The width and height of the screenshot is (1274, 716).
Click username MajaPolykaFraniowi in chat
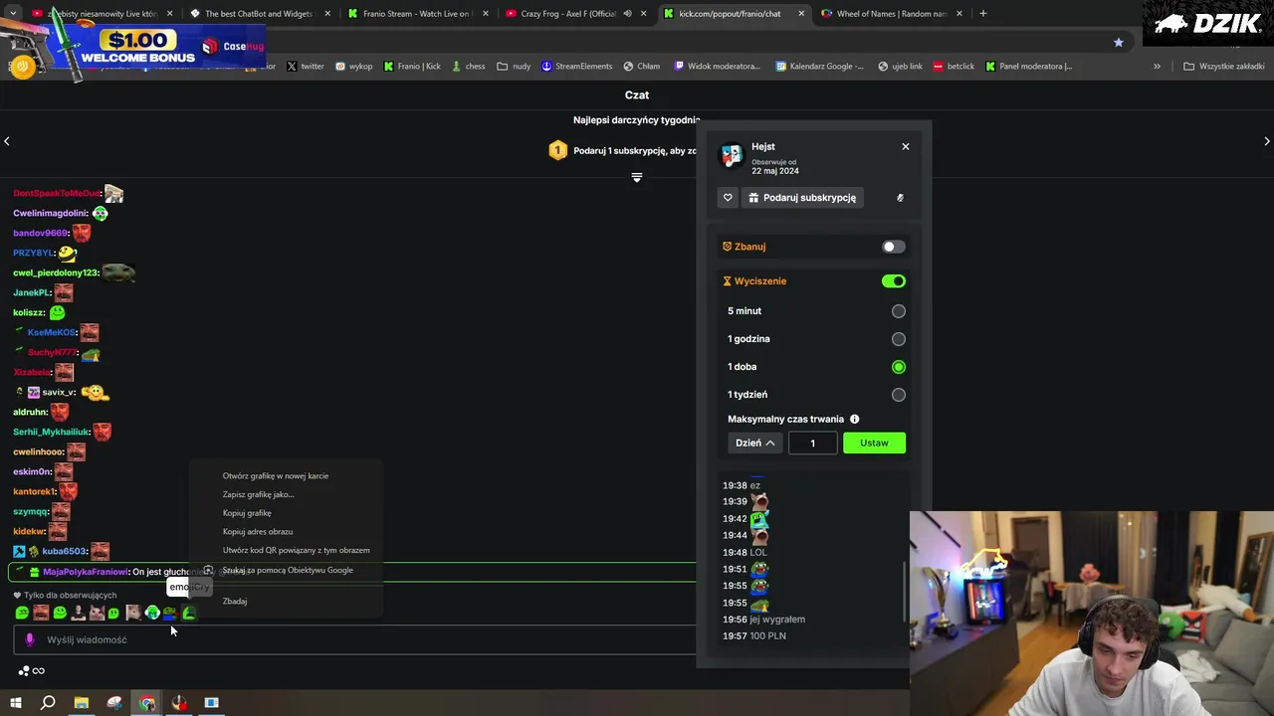click(86, 573)
